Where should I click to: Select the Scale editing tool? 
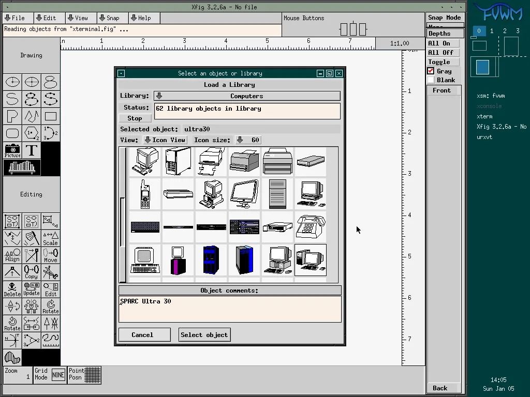pyautogui.click(x=50, y=238)
